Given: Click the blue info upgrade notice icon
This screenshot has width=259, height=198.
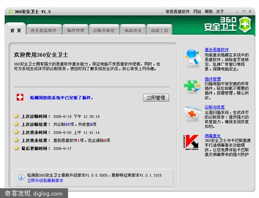Looking at the screenshot, I should (21, 178).
